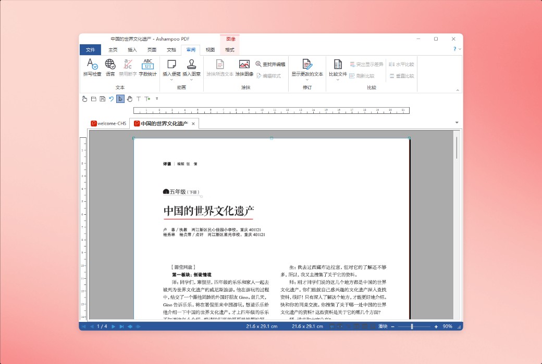The height and width of the screenshot is (364, 542).
Task: Open the 比较文件 dropdown arrow
Action: pos(337,81)
